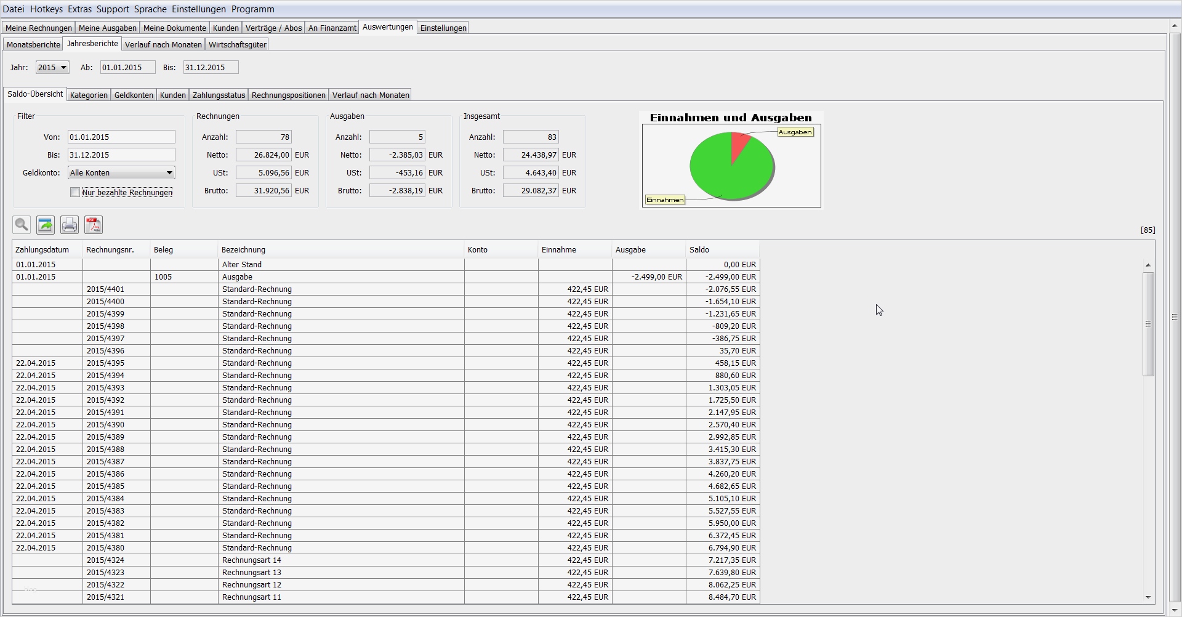1182x617 pixels.
Task: Click the Einnahmen und Ausgaben pie chart
Action: 731,165
